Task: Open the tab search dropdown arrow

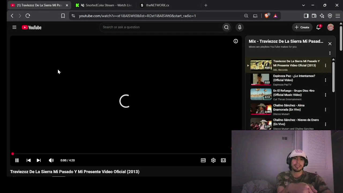Action: (x=303, y=5)
